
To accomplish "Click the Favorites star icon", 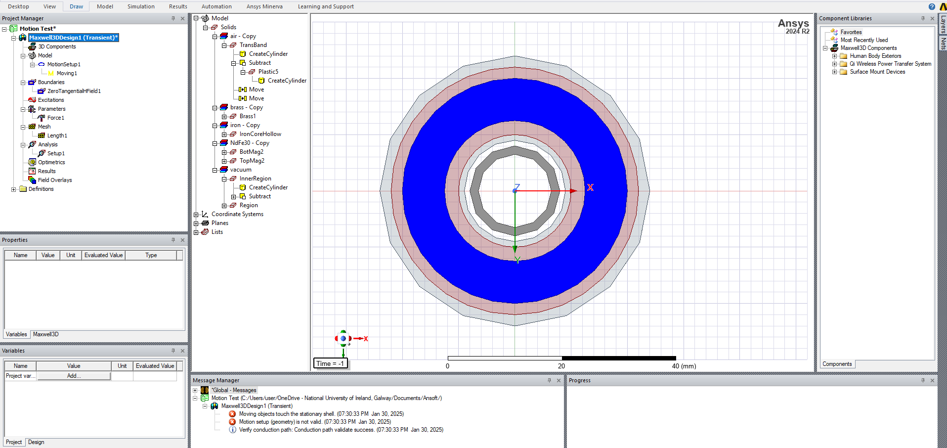I will tap(834, 32).
